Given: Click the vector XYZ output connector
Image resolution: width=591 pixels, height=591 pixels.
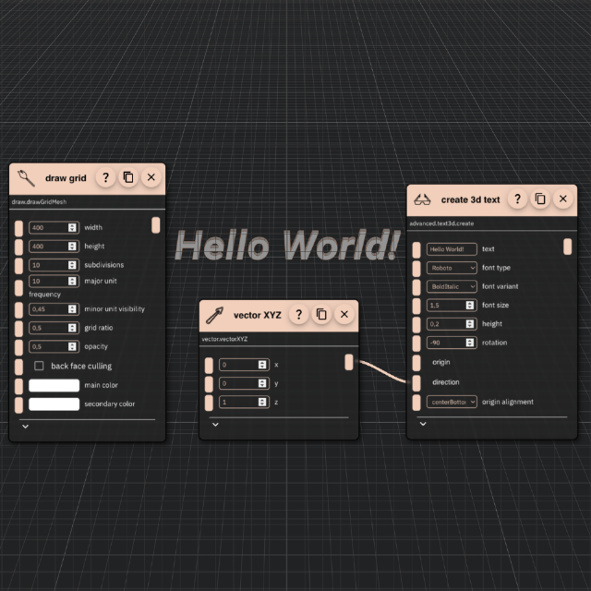Looking at the screenshot, I should click(349, 362).
